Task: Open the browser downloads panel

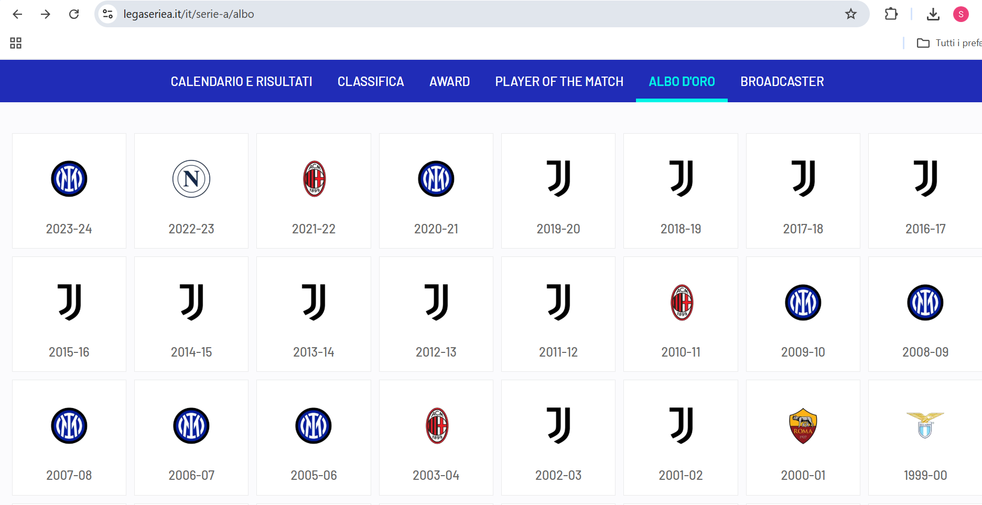Action: tap(933, 14)
